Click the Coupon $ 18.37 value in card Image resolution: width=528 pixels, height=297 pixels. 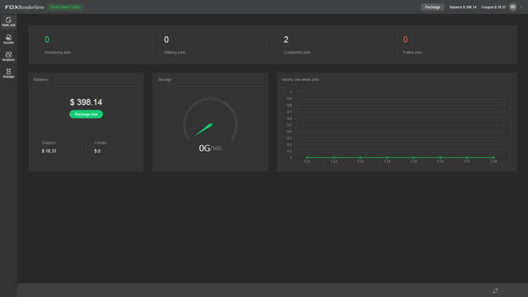click(x=49, y=151)
